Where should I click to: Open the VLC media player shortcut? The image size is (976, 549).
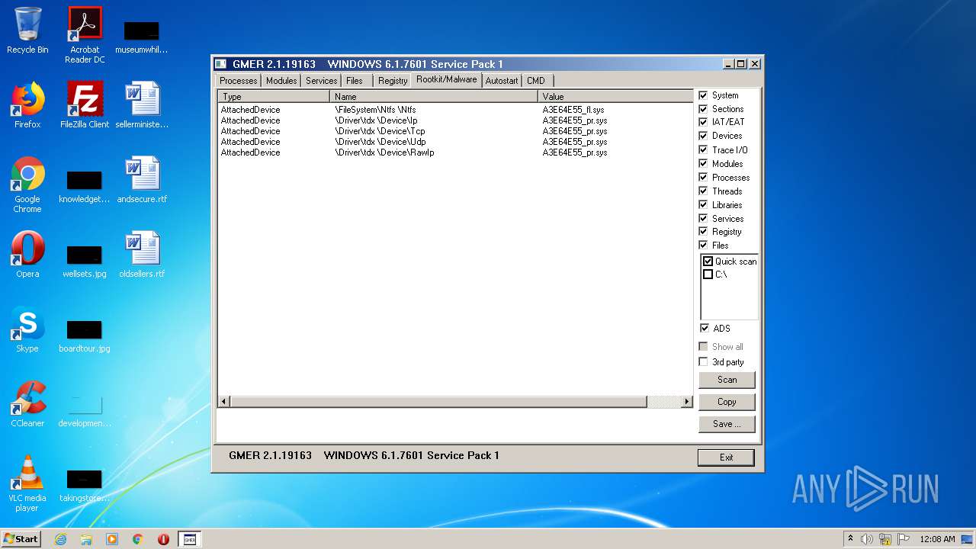pos(27,483)
